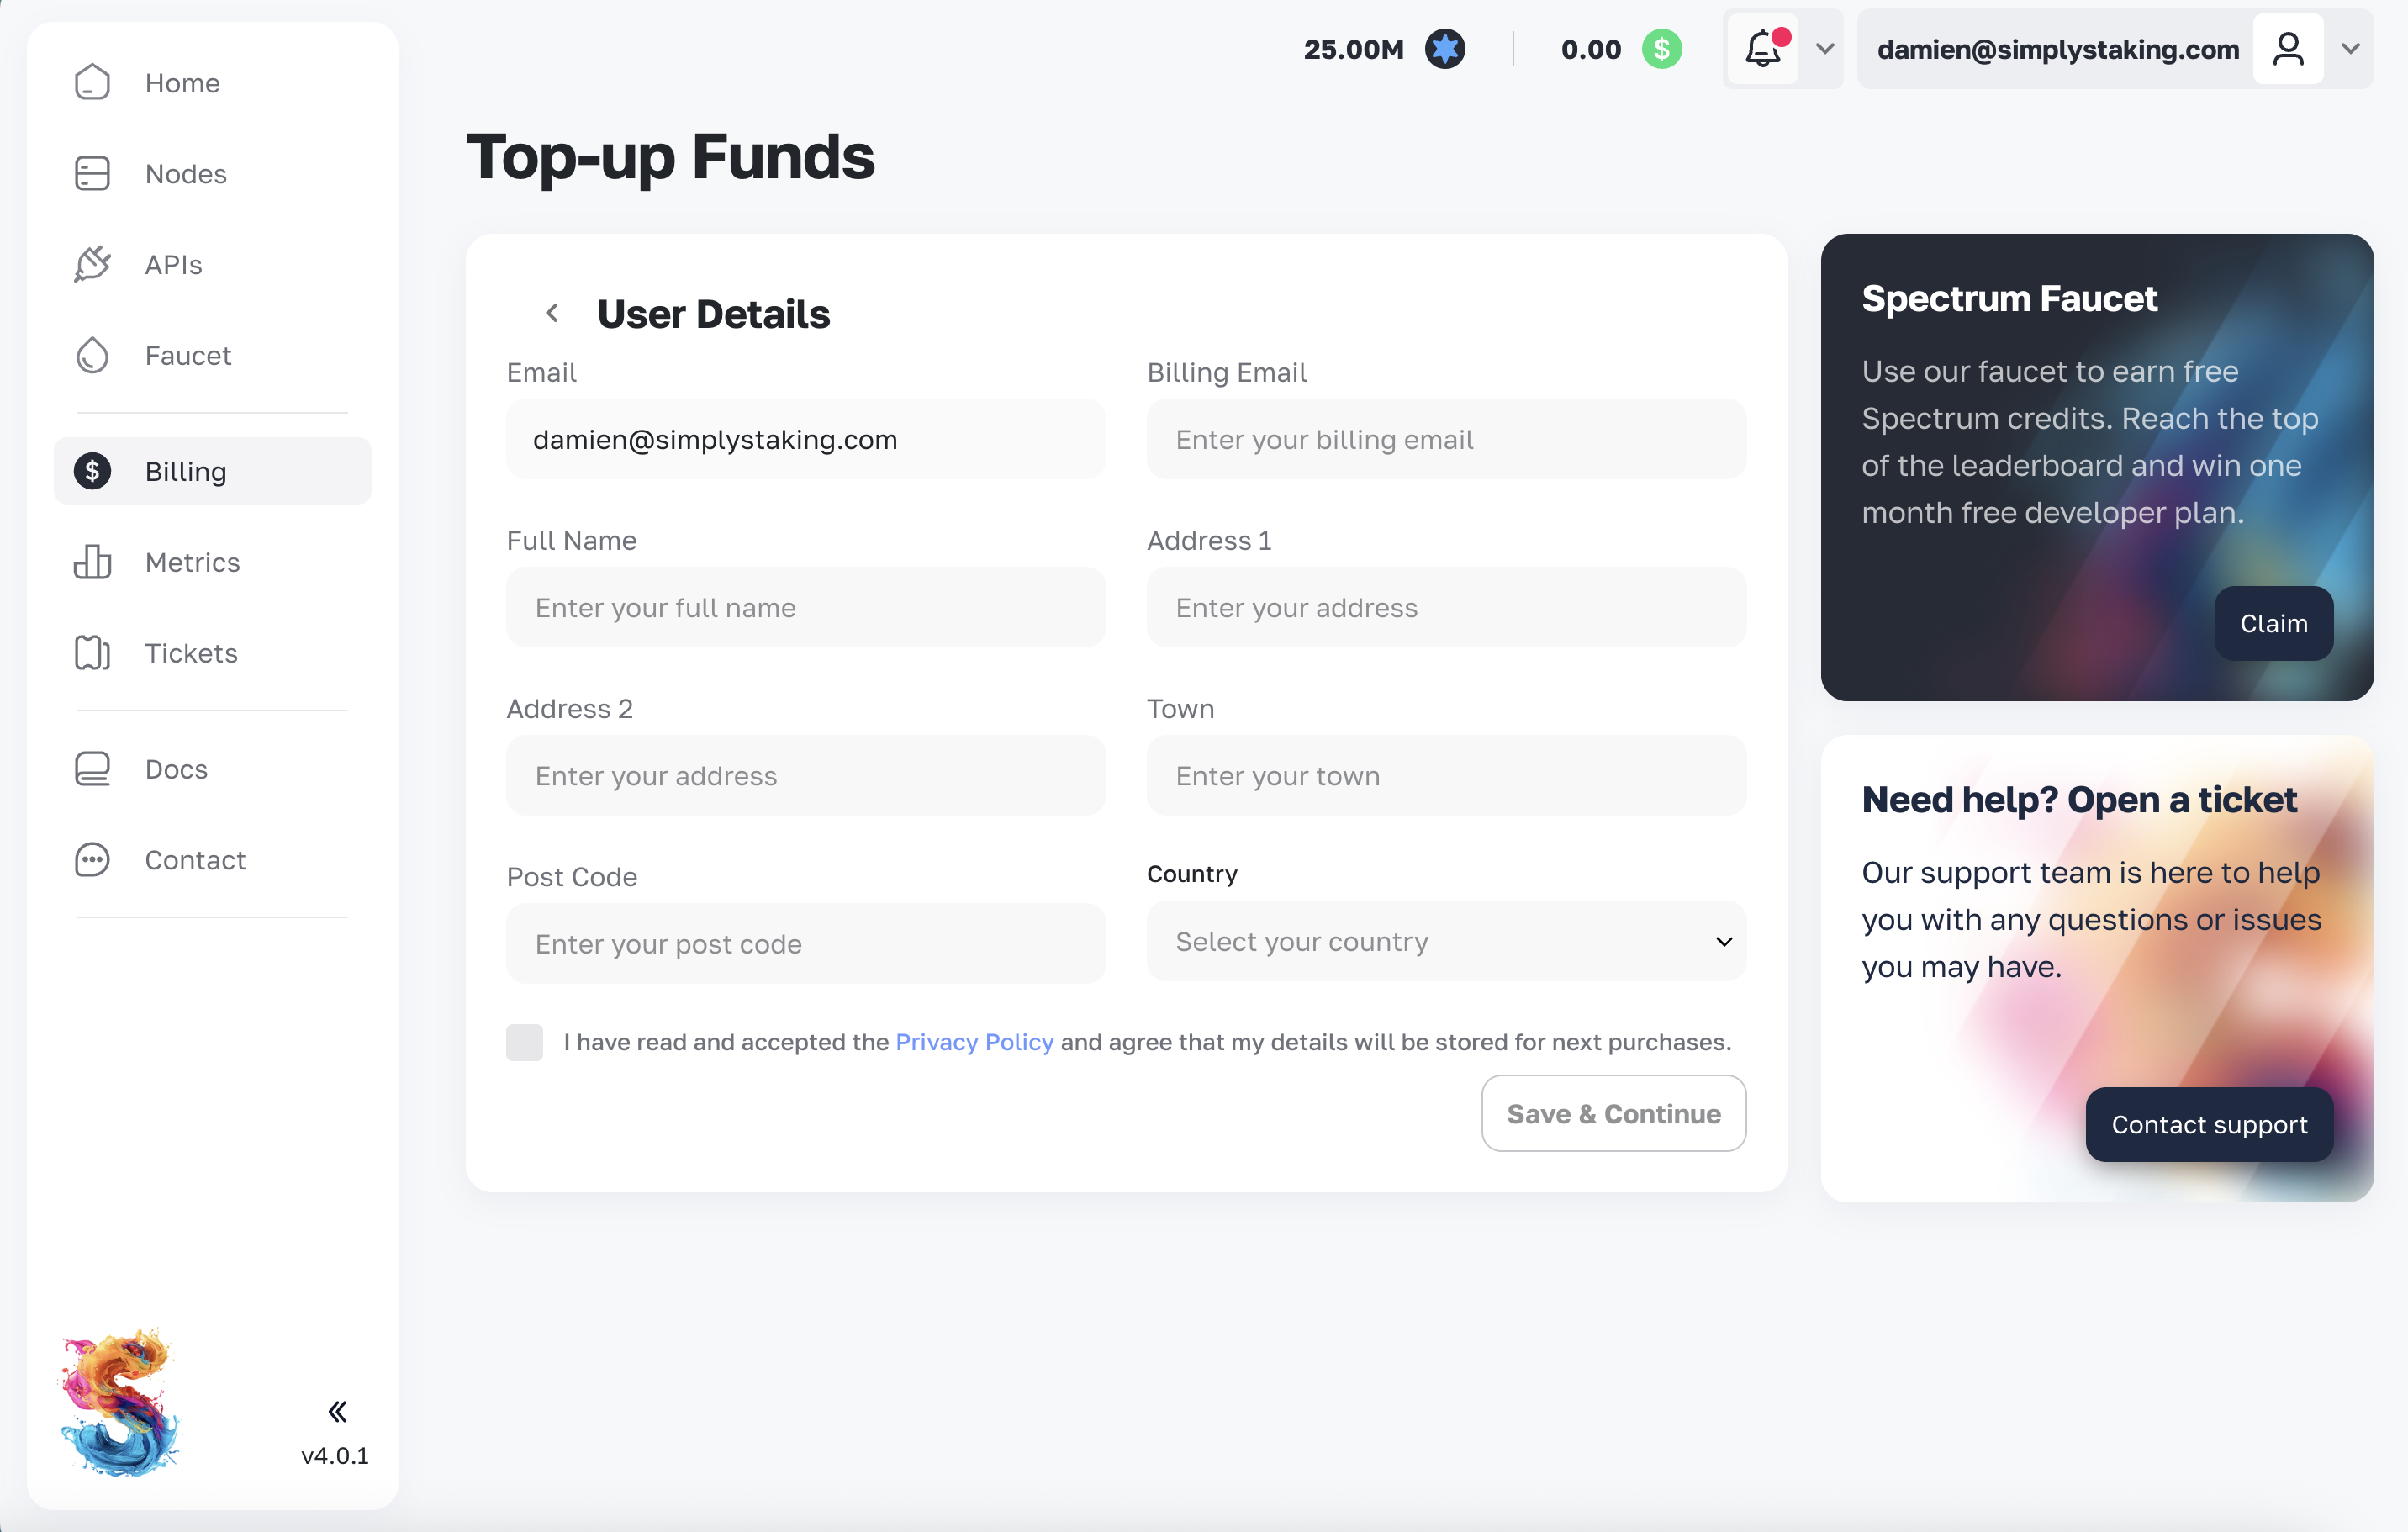Click the Faucet droplet icon
Screen dimensions: 2408x1532
pos(92,355)
